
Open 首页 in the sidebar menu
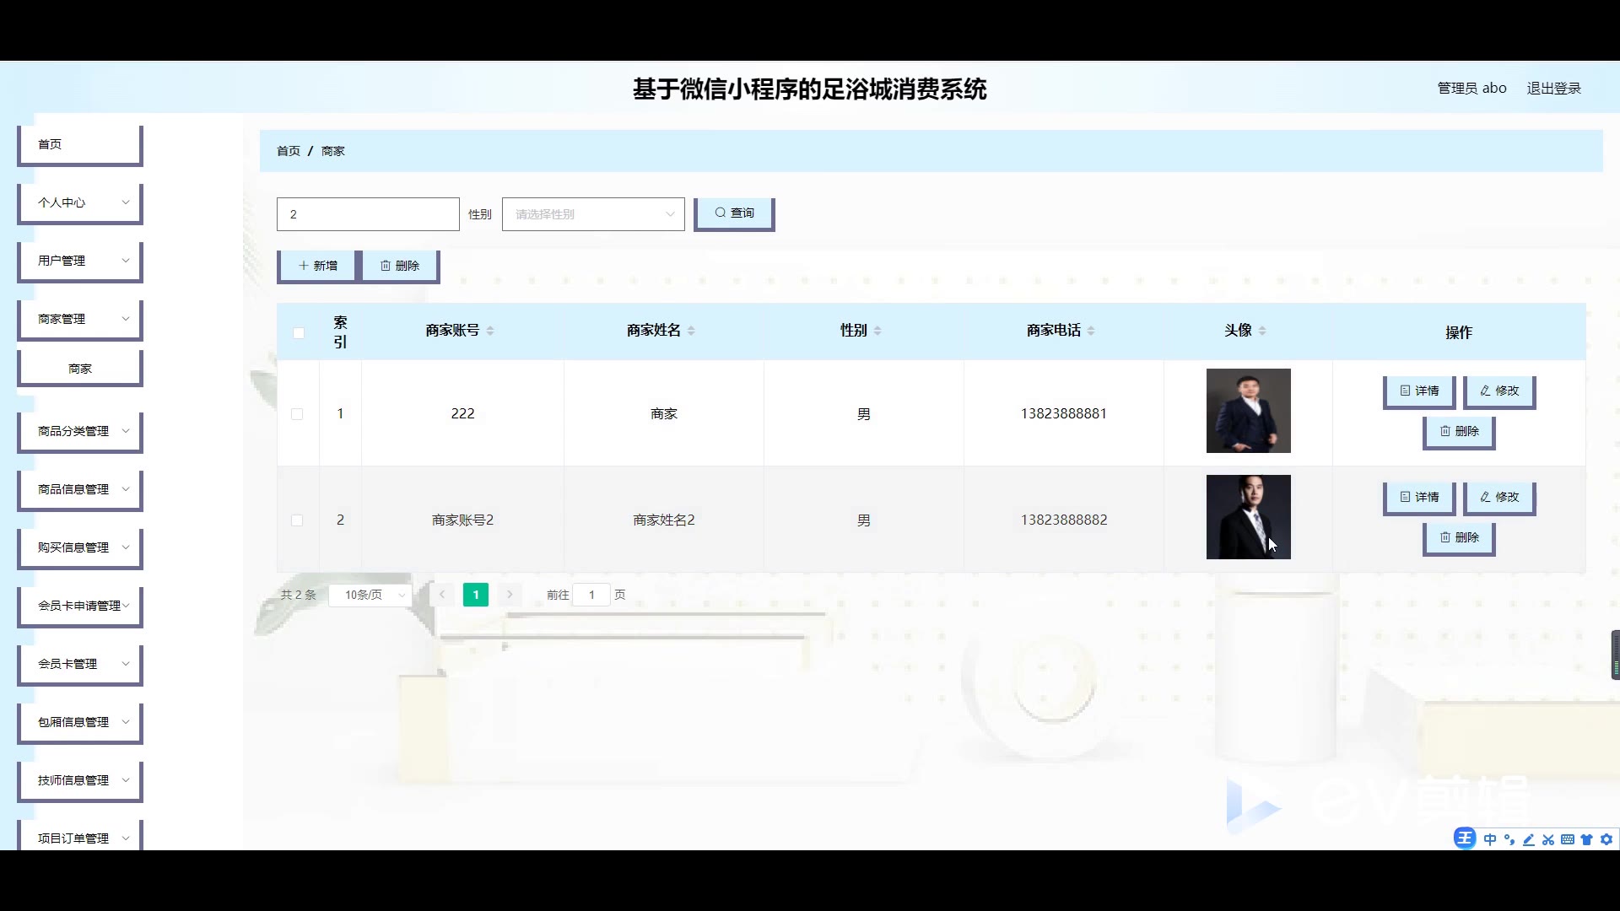click(x=80, y=144)
